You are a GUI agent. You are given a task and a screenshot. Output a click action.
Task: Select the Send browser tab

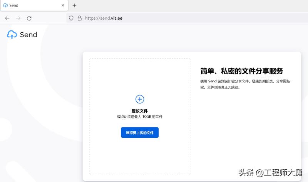(x=34, y=5)
